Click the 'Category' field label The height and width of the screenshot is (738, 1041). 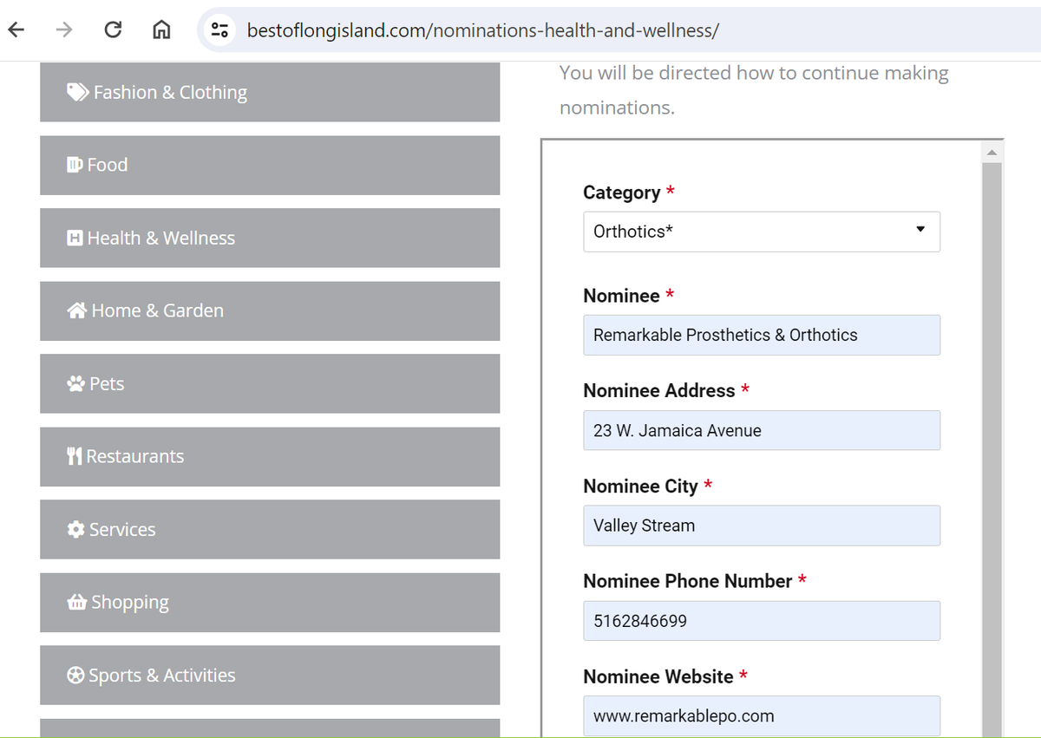(x=622, y=193)
